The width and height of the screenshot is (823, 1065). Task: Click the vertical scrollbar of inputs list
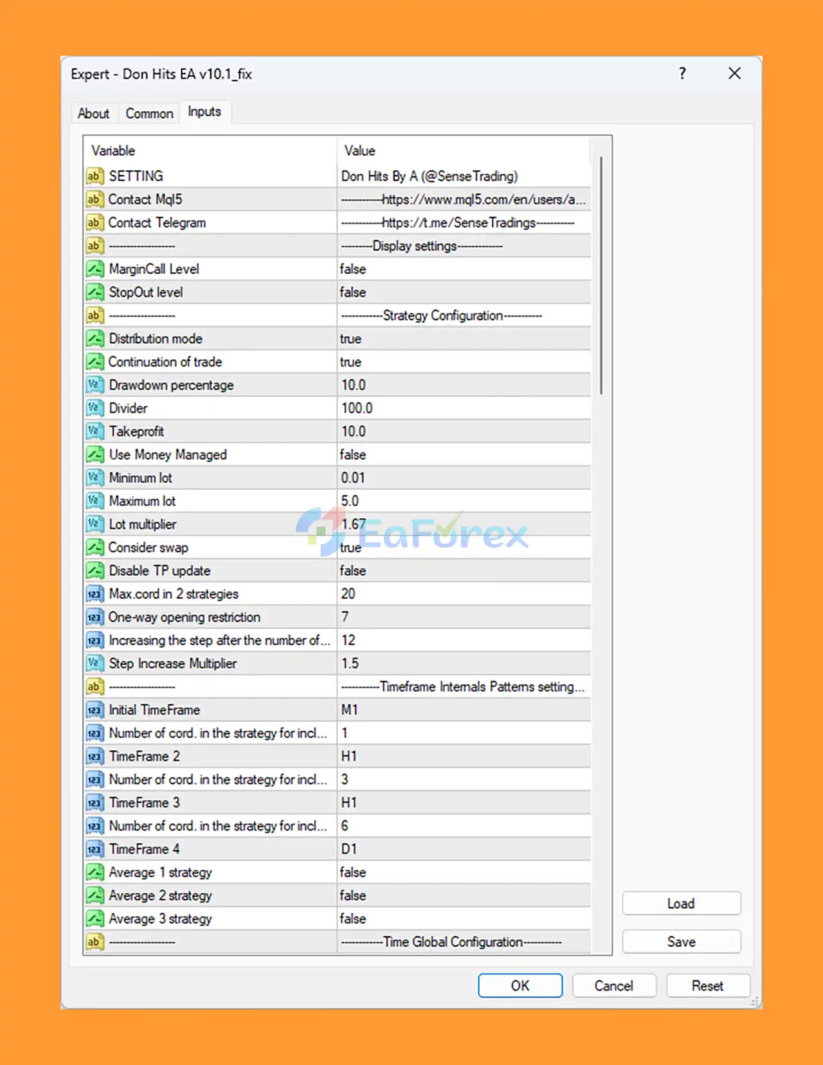coord(601,276)
